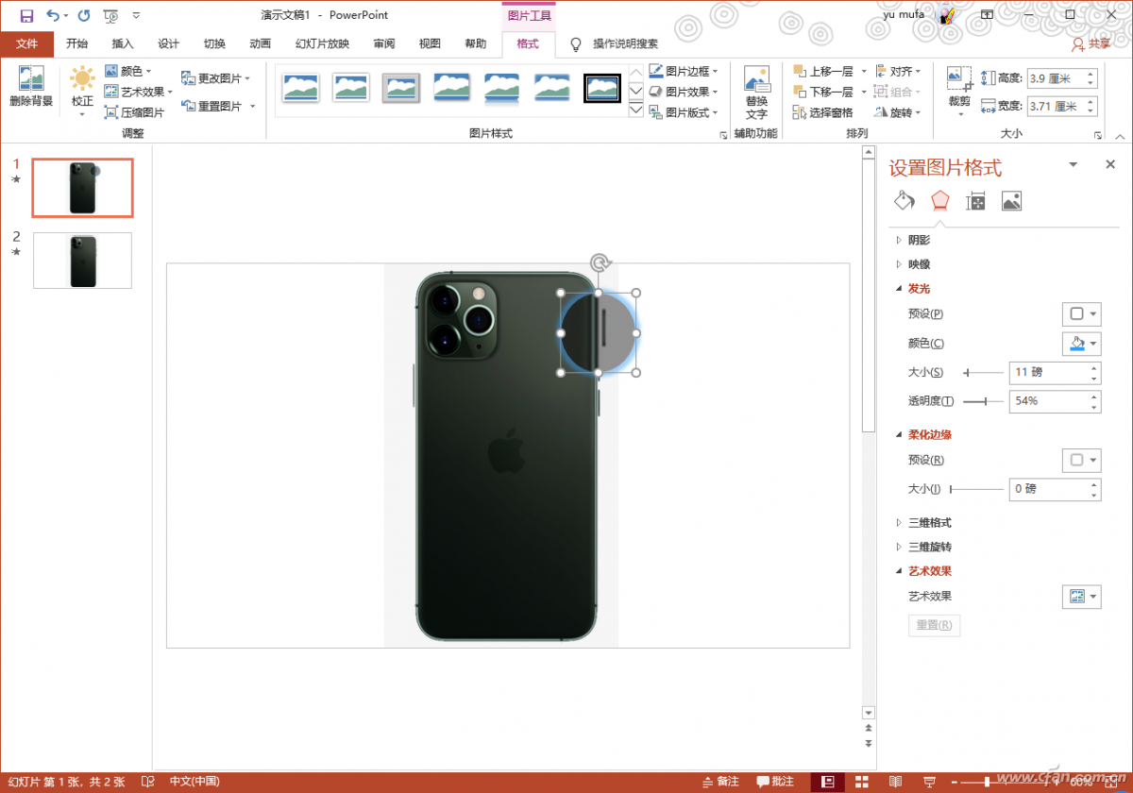Open the 文件 File tab
This screenshot has height=793, width=1133.
click(x=26, y=43)
